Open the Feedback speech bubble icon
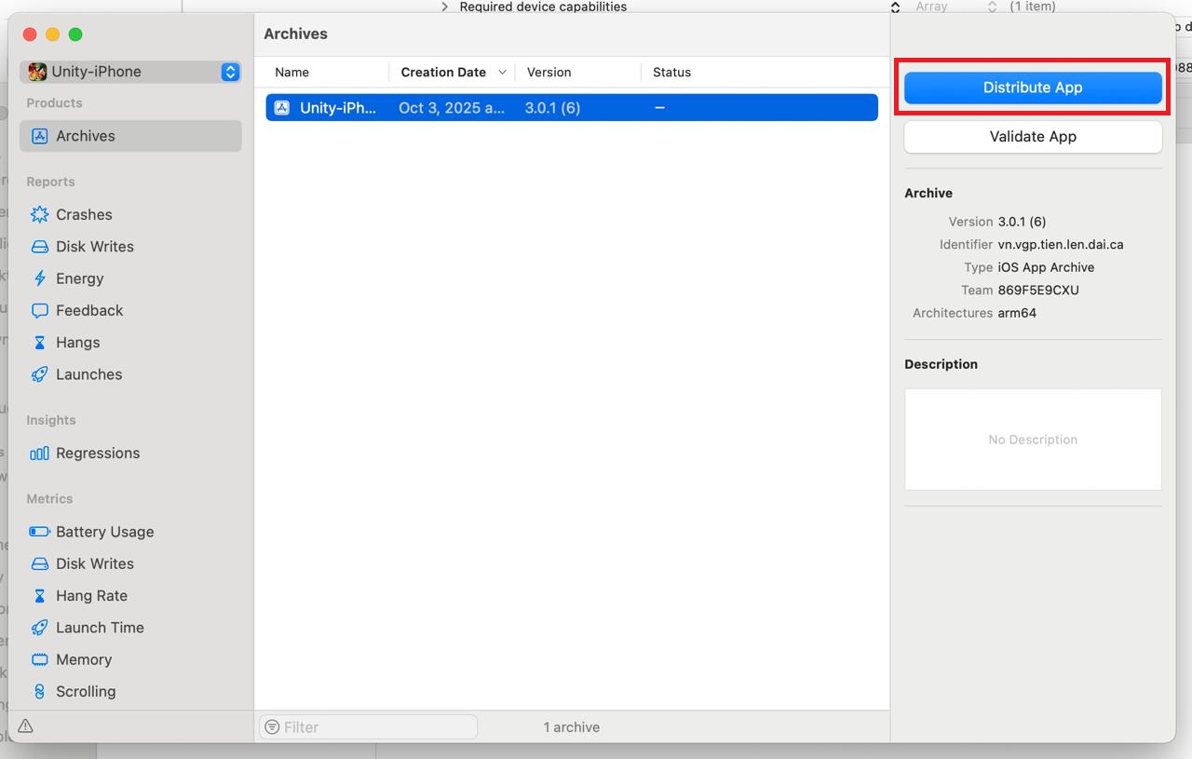The image size is (1192, 759). [39, 310]
